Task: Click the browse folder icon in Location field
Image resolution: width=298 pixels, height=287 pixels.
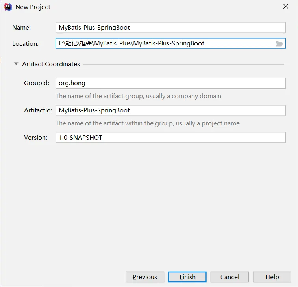Action: pos(279,44)
